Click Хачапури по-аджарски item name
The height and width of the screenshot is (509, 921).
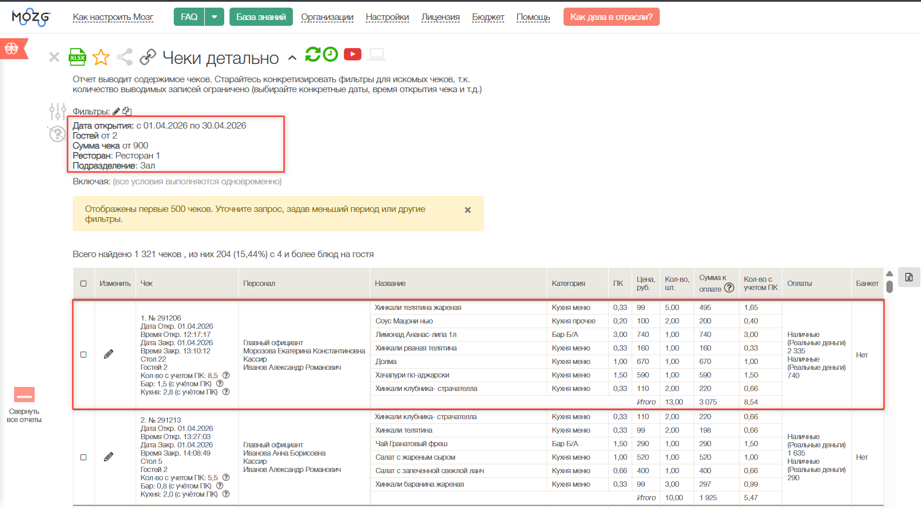tap(412, 375)
